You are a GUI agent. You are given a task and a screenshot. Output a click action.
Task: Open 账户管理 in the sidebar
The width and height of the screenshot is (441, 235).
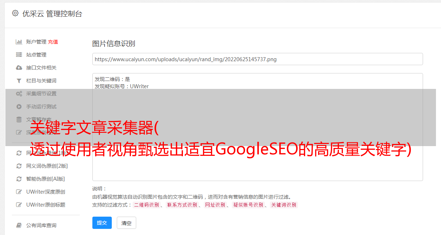[36, 42]
